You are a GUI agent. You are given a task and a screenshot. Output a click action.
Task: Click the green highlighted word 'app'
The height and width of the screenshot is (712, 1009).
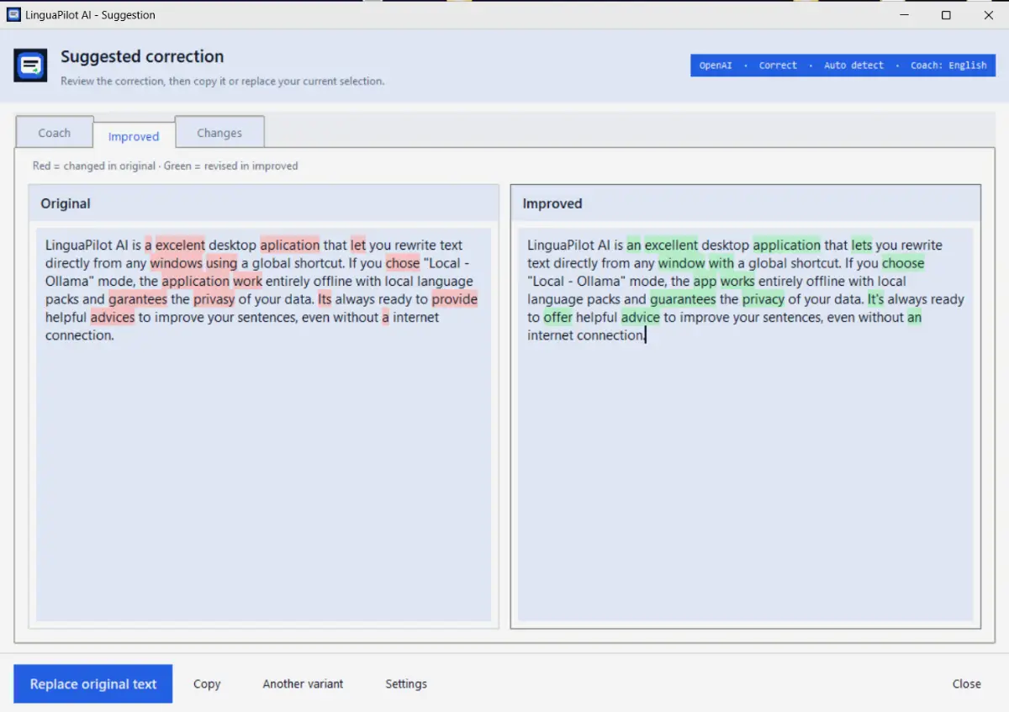click(705, 281)
